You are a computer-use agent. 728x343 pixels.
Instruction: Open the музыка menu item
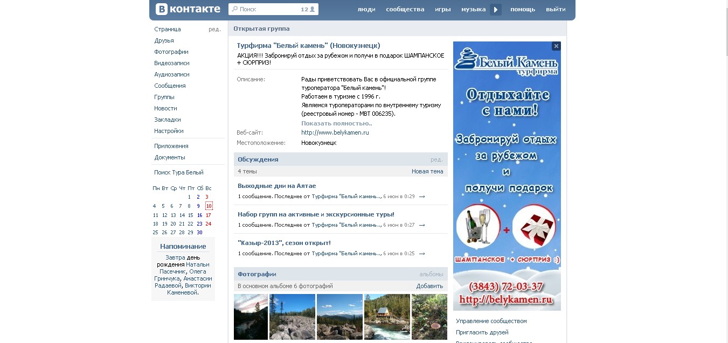(474, 9)
